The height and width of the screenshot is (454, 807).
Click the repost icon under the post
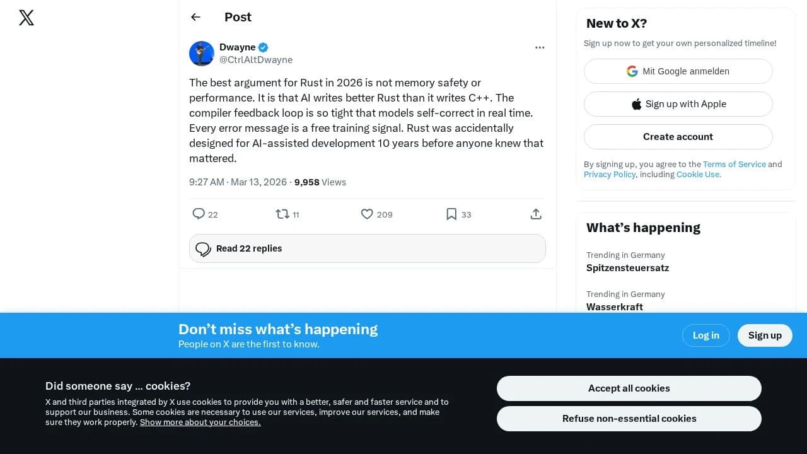click(x=282, y=214)
